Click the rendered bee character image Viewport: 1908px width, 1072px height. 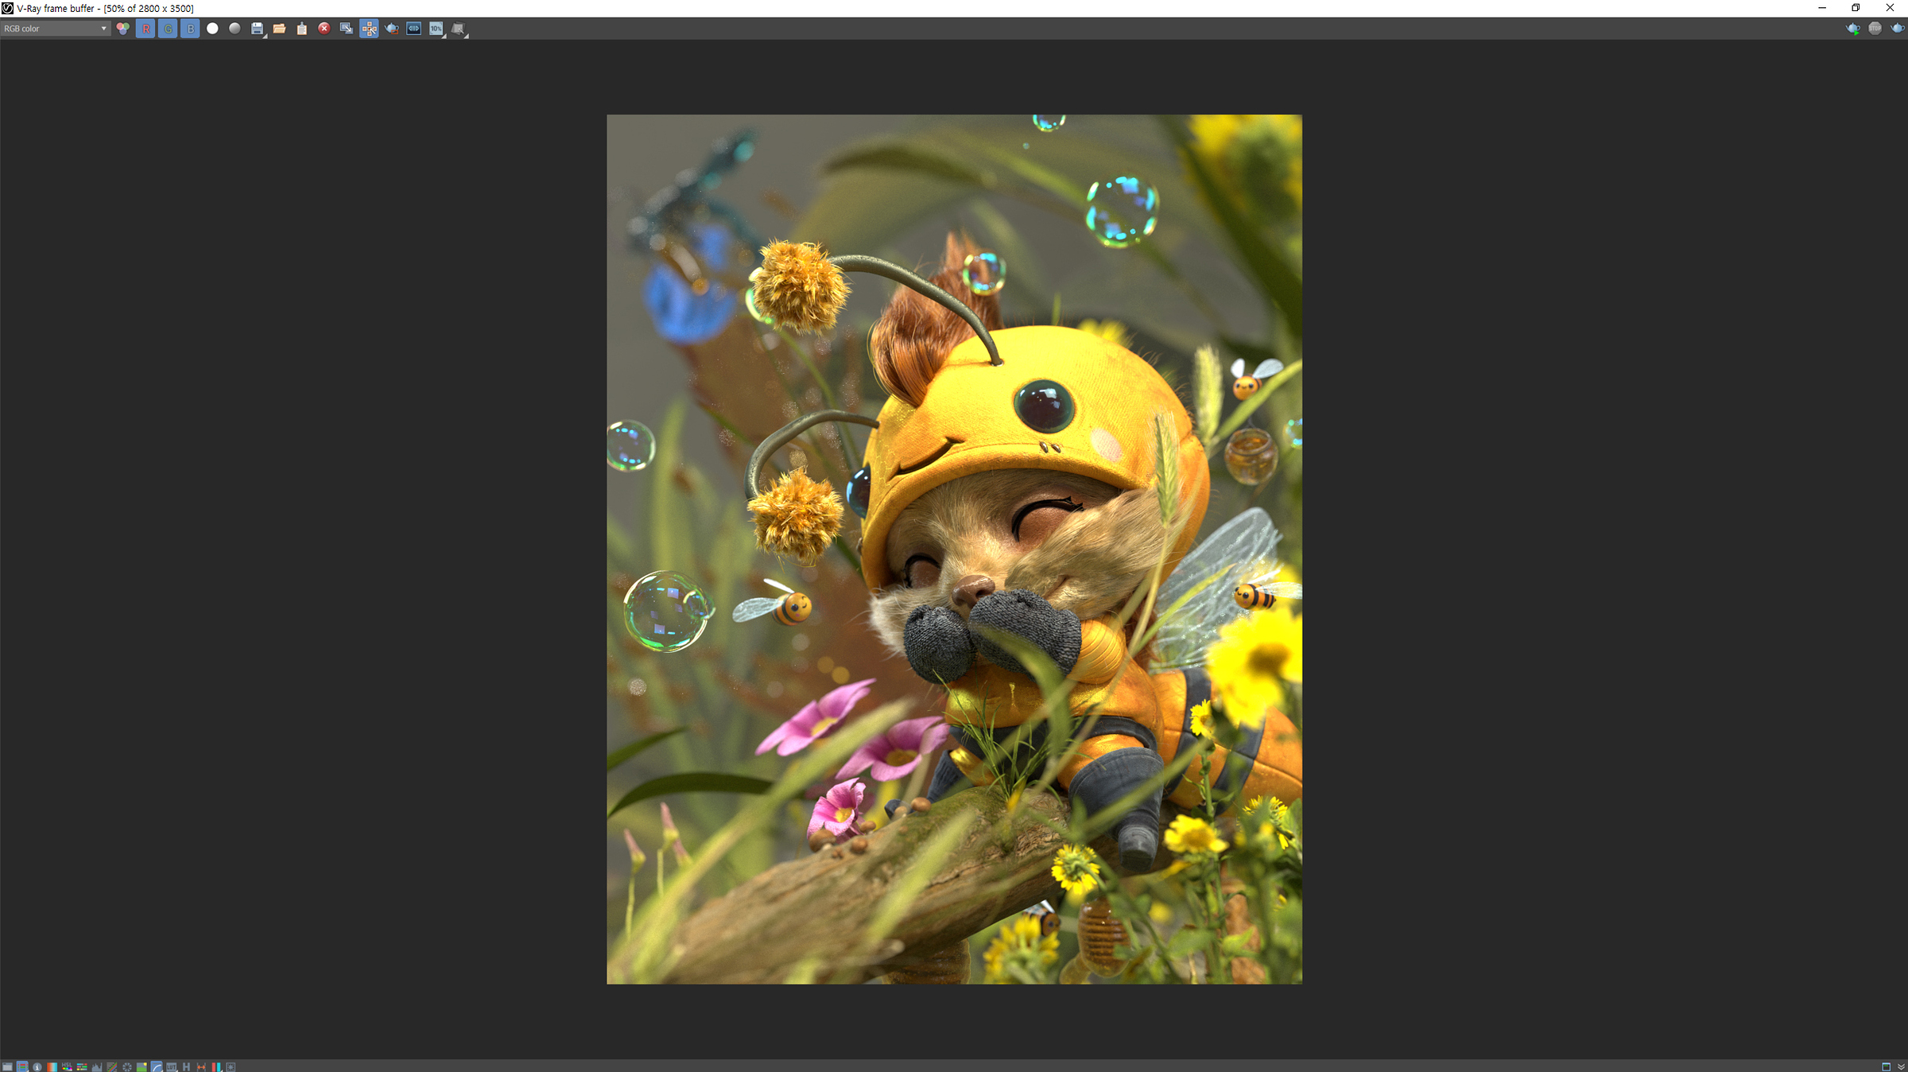(954, 549)
